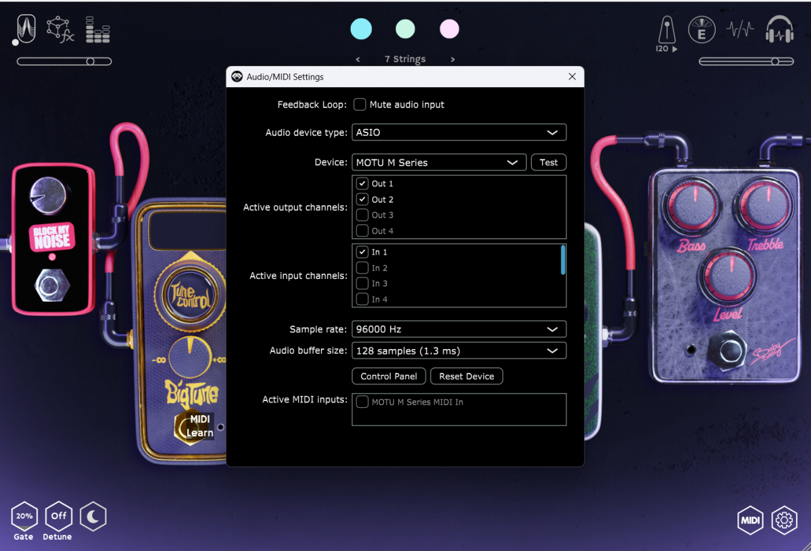
Task: Toggle the moon night mode hexagon
Action: pyautogui.click(x=93, y=517)
